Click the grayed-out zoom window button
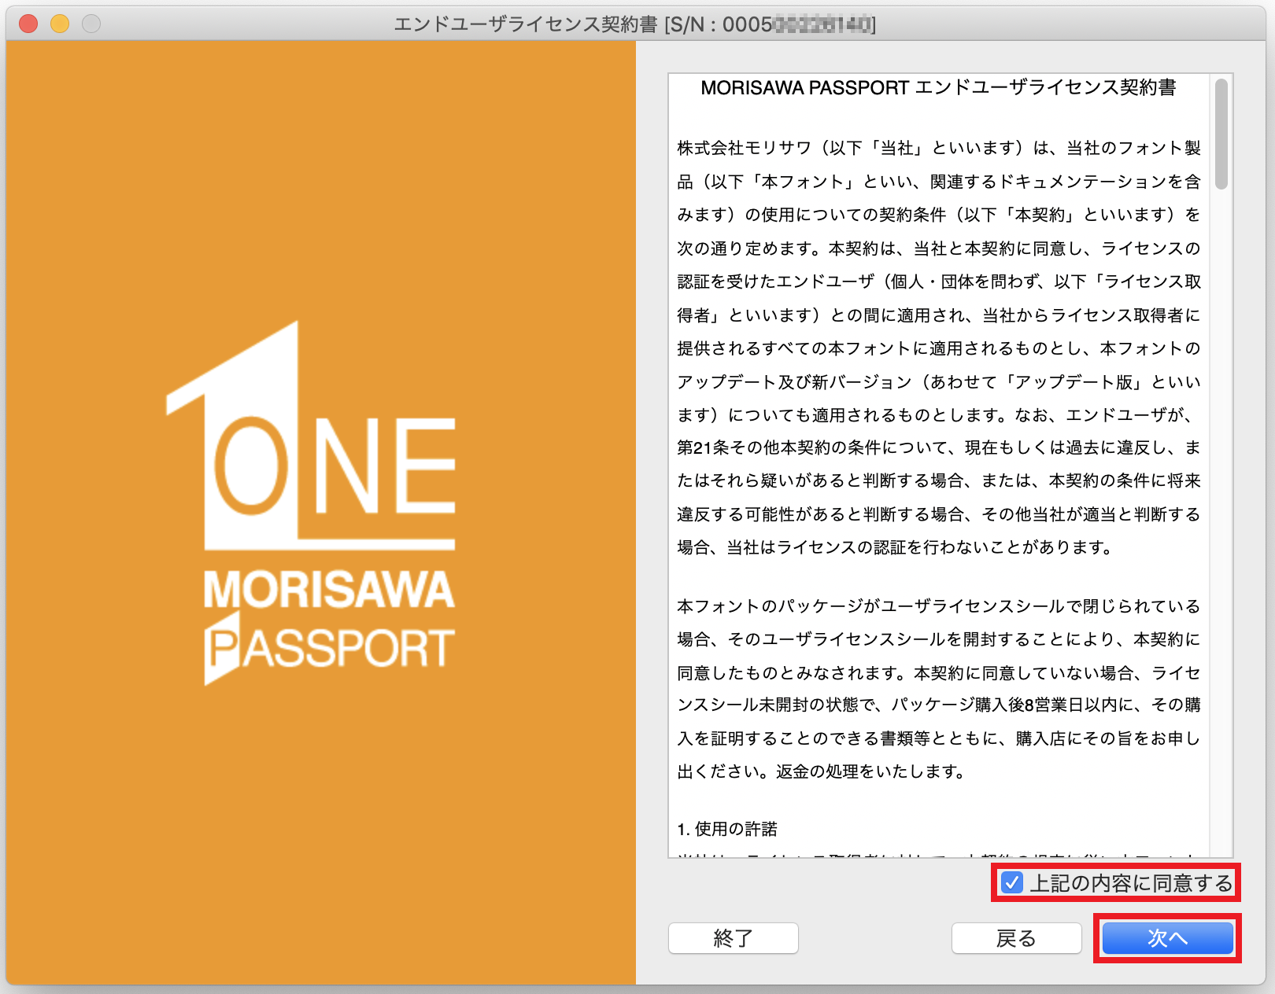 pos(91,24)
